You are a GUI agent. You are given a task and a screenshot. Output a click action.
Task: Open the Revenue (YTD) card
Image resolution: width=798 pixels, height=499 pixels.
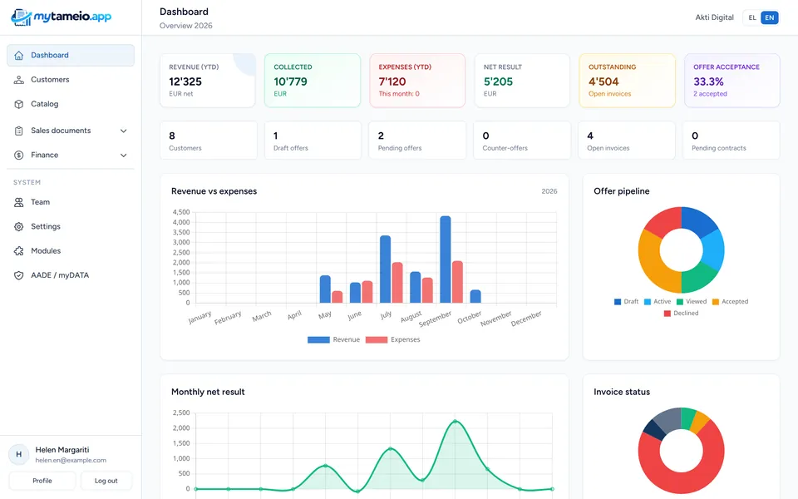coord(208,81)
